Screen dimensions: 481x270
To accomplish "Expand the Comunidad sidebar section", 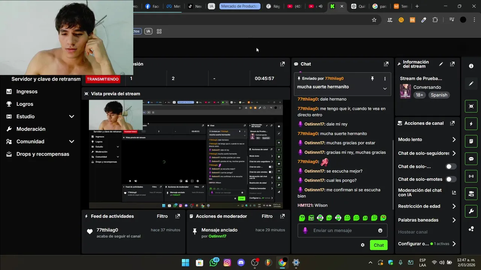I will pos(71,142).
